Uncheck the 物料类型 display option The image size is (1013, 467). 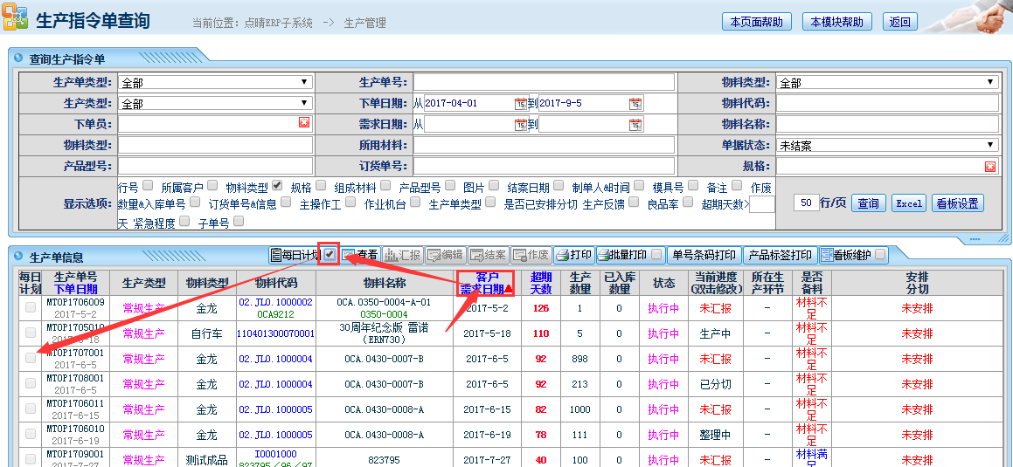277,185
